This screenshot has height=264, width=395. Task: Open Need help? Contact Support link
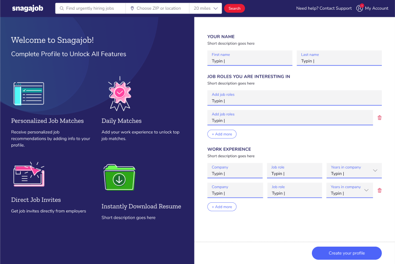(x=324, y=8)
